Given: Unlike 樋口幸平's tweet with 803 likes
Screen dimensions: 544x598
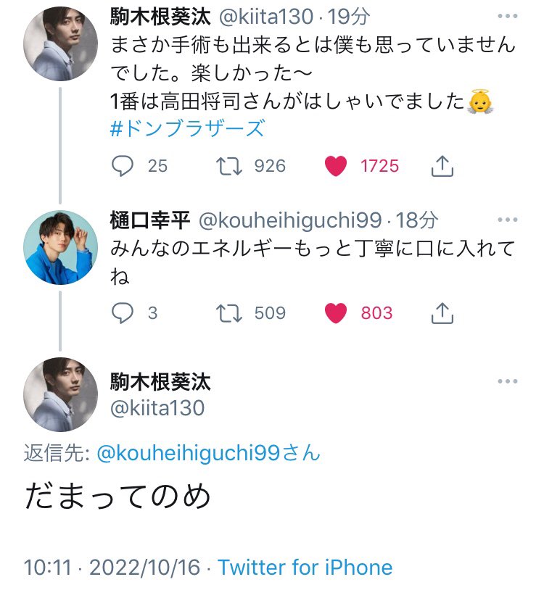Looking at the screenshot, I should (335, 313).
